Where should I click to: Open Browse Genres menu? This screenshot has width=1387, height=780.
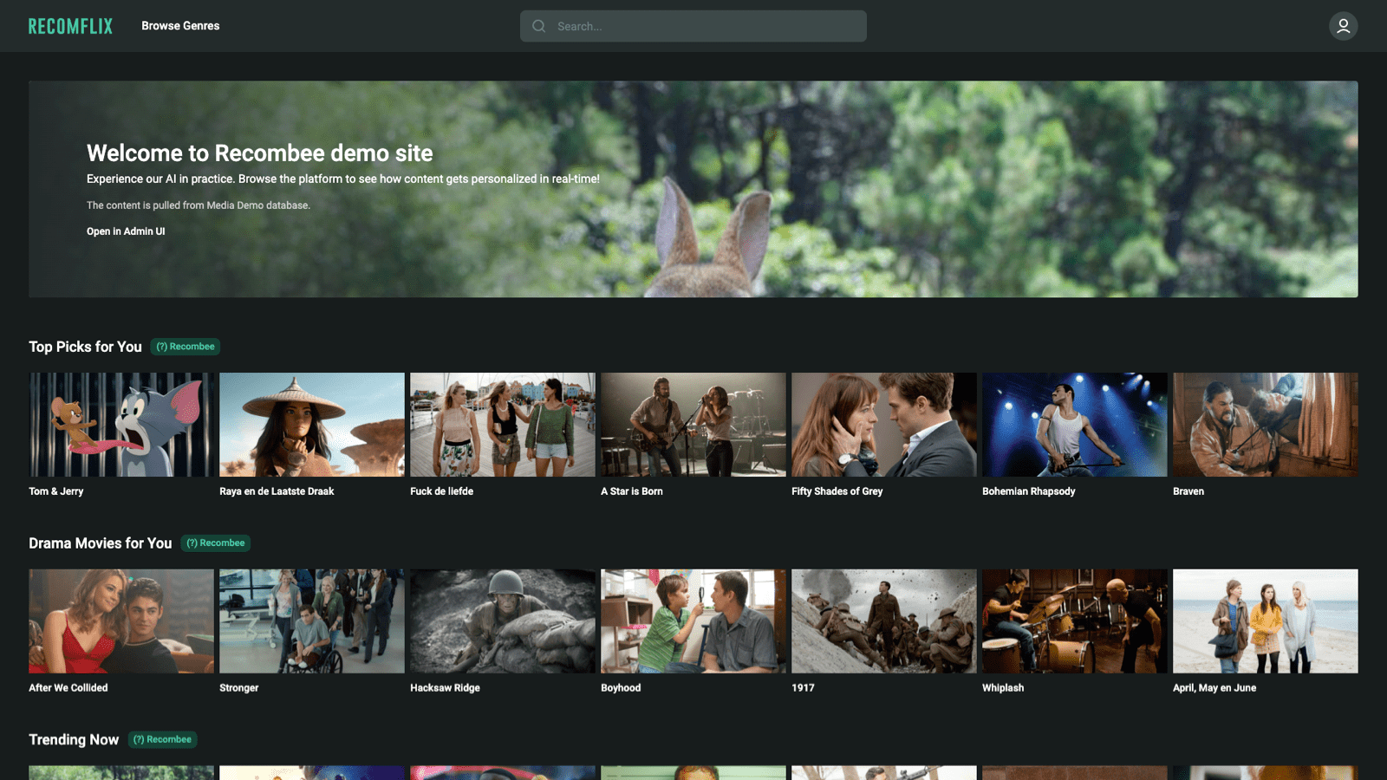click(x=180, y=26)
